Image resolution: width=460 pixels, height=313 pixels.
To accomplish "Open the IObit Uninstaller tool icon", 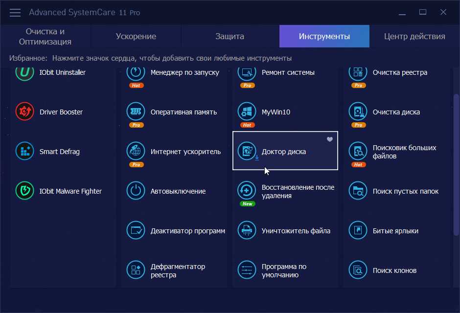I will [24, 72].
